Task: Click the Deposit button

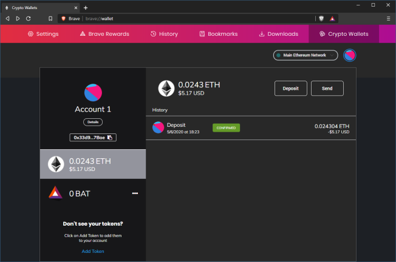Action: click(291, 89)
